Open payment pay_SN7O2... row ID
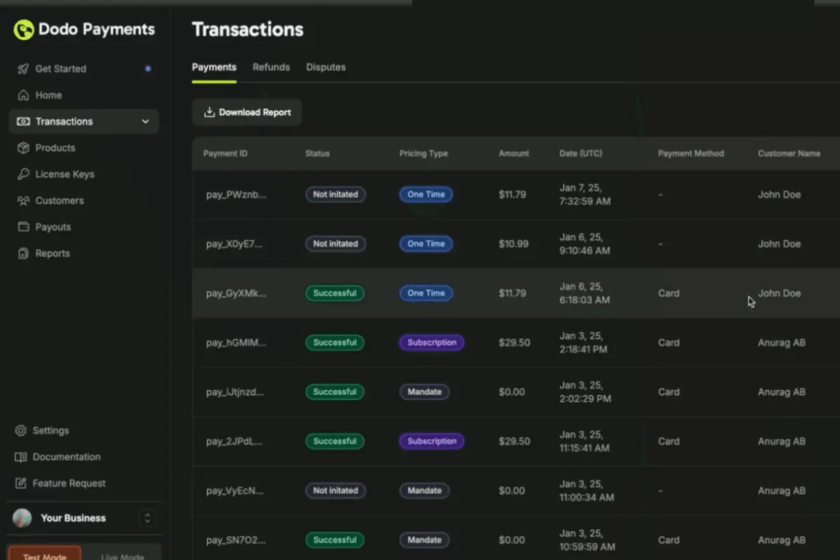The image size is (840, 560). coord(236,540)
